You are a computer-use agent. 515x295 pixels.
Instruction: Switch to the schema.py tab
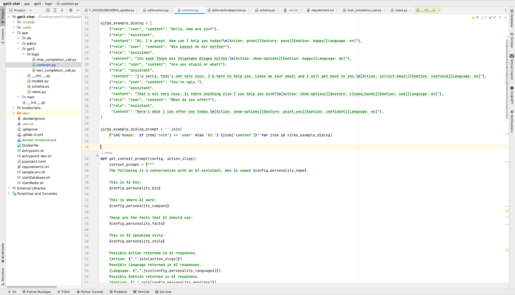pos(267,10)
